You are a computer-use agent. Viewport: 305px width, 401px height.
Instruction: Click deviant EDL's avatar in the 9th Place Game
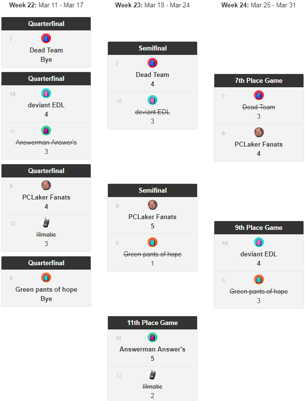(x=259, y=242)
